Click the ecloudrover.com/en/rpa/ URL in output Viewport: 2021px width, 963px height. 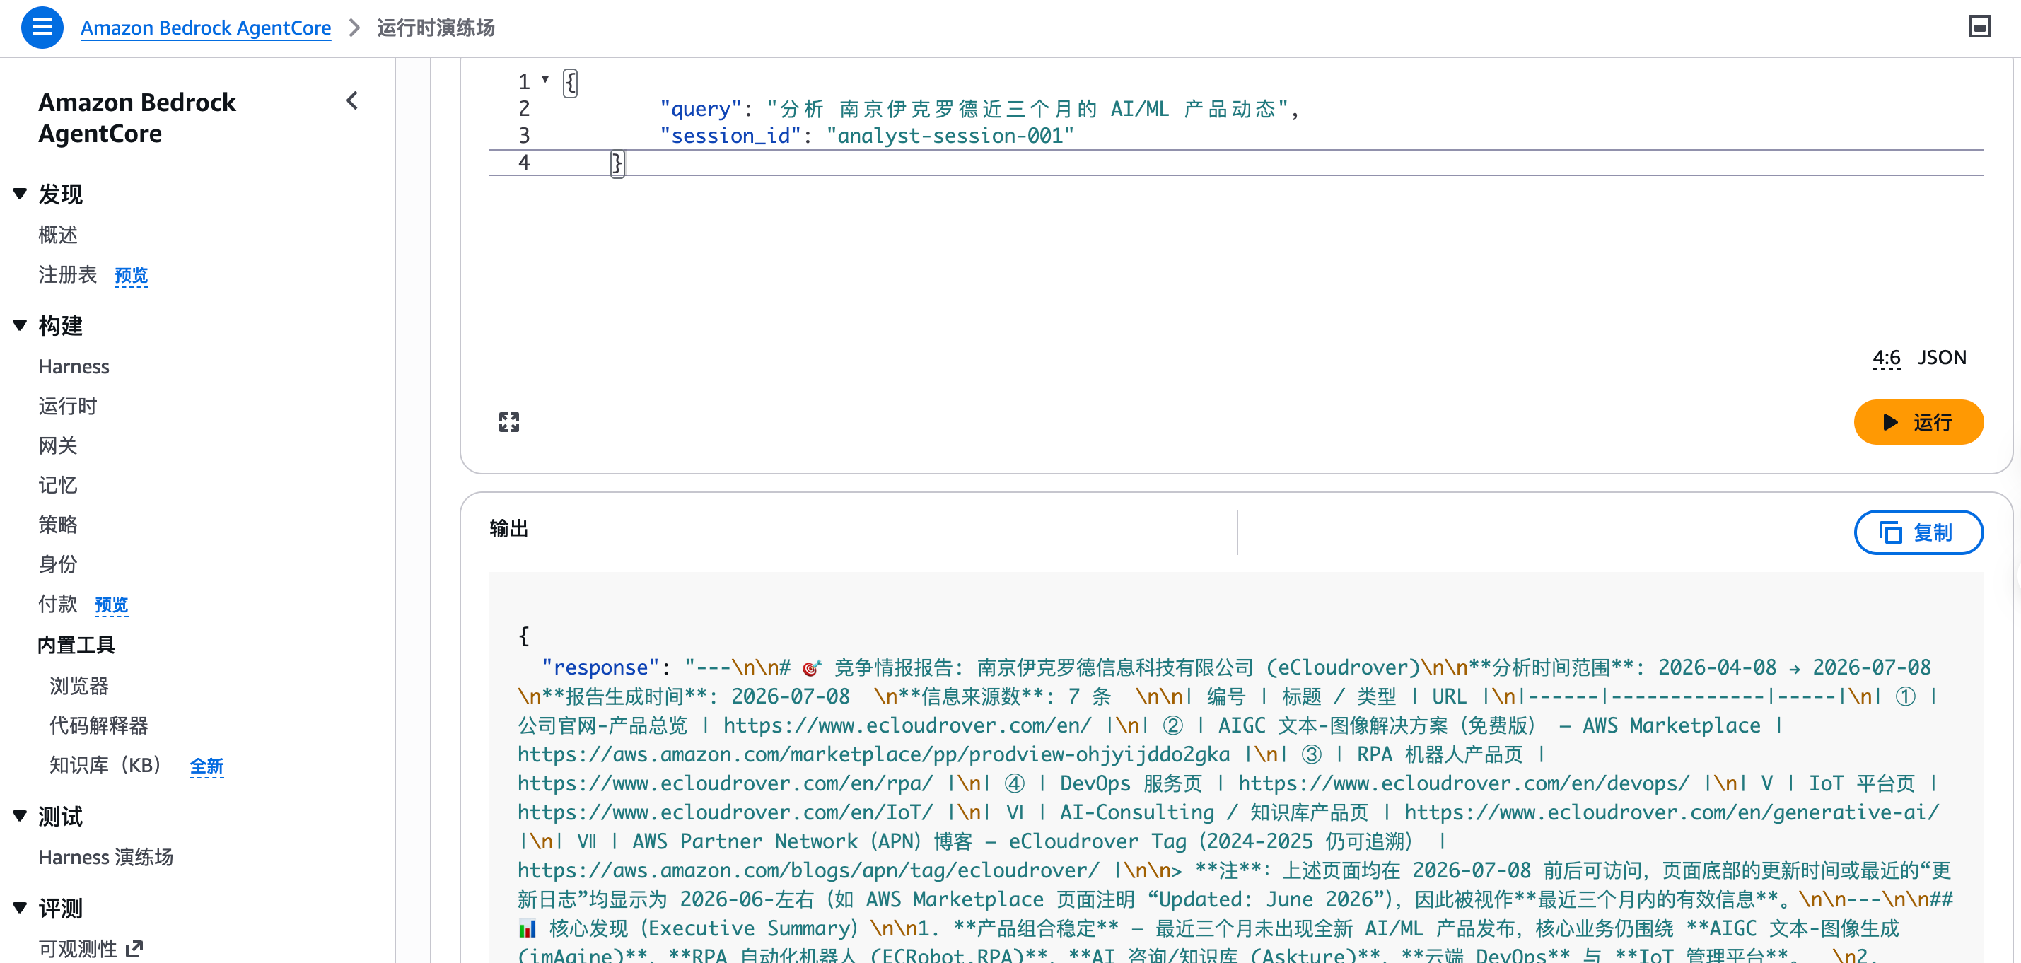[725, 783]
